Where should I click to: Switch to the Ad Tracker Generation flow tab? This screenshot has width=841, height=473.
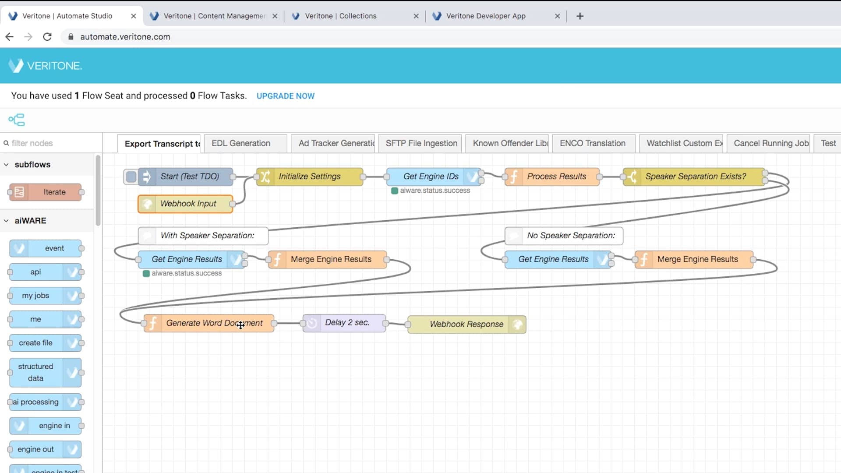click(x=333, y=143)
